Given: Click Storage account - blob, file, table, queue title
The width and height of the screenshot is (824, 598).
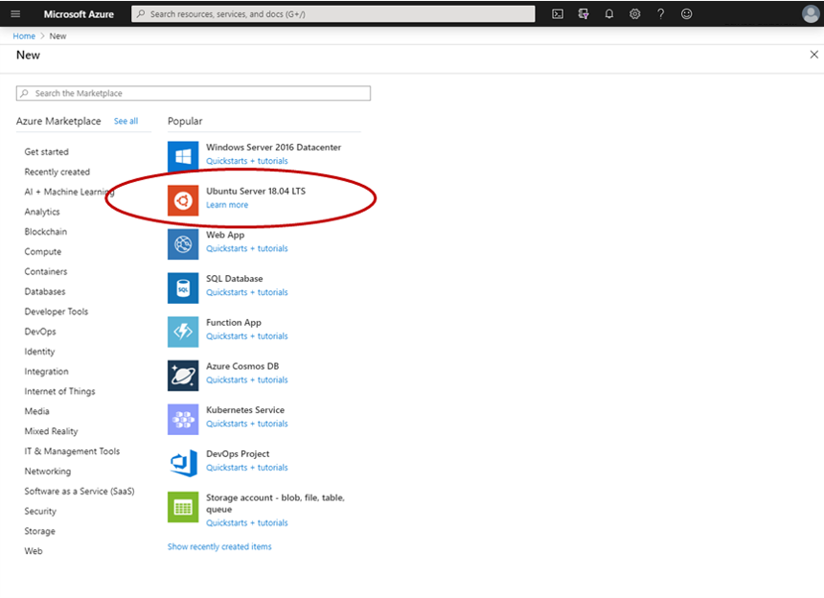Looking at the screenshot, I should tap(275, 503).
